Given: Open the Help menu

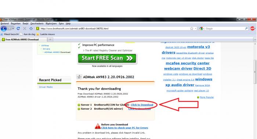Looking at the screenshot, I should click(x=68, y=24).
